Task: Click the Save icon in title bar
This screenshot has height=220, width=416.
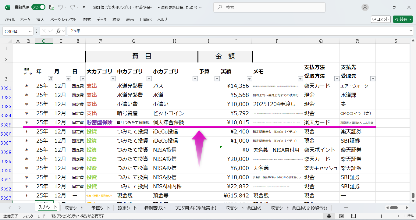Action: click(52, 7)
